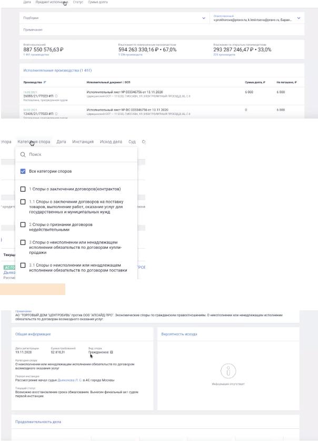Check 3 Споры по договорам купли-продажи

coord(23,242)
